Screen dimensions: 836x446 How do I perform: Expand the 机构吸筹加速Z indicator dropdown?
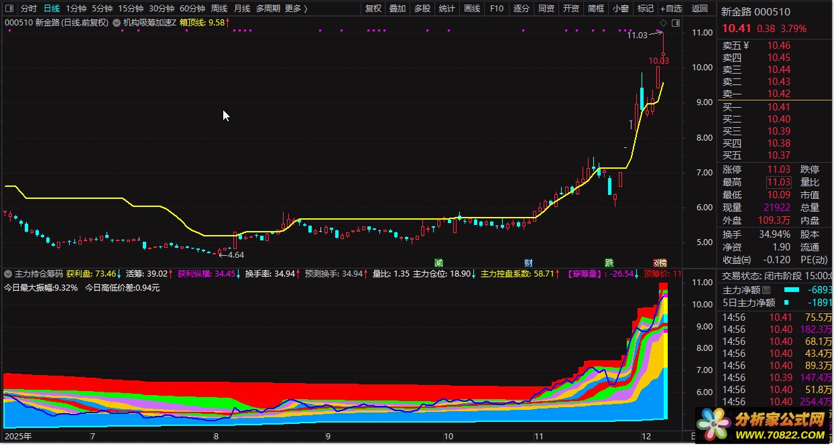tap(117, 23)
